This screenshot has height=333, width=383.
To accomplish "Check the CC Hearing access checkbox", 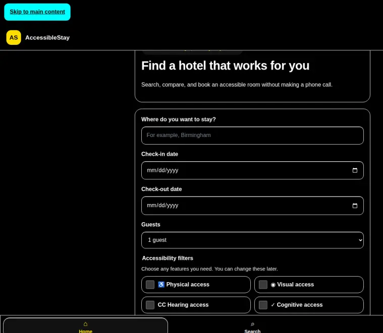I will click(x=150, y=305).
